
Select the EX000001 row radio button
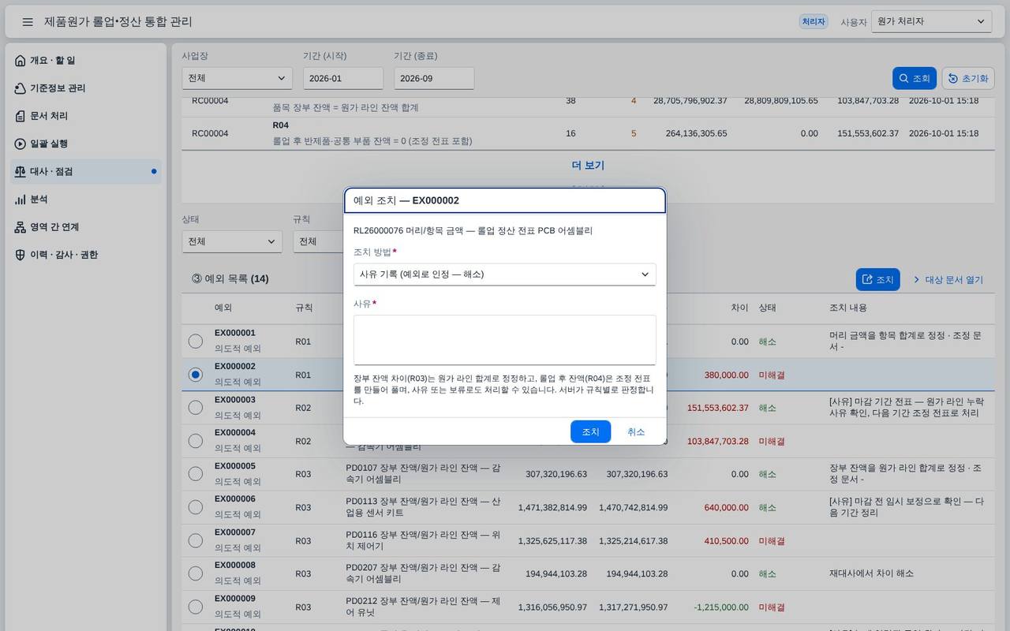coord(196,342)
